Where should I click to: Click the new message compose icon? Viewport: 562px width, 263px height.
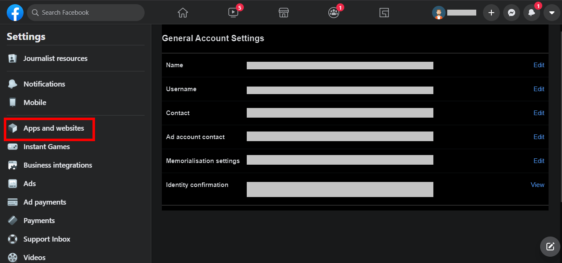click(550, 246)
